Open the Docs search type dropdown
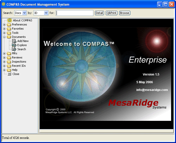The height and width of the screenshot is (143, 176). (x=20, y=13)
